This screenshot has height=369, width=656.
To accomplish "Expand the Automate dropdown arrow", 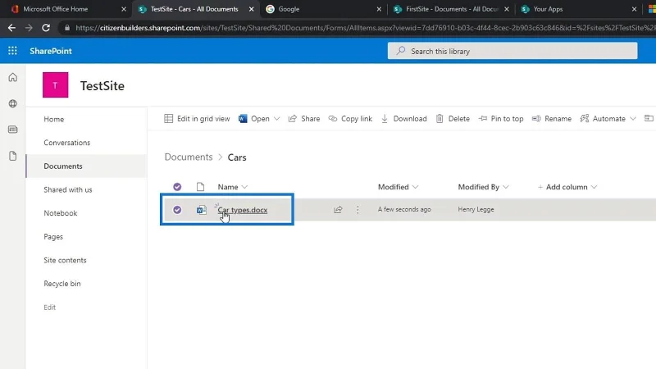I will 633,119.
